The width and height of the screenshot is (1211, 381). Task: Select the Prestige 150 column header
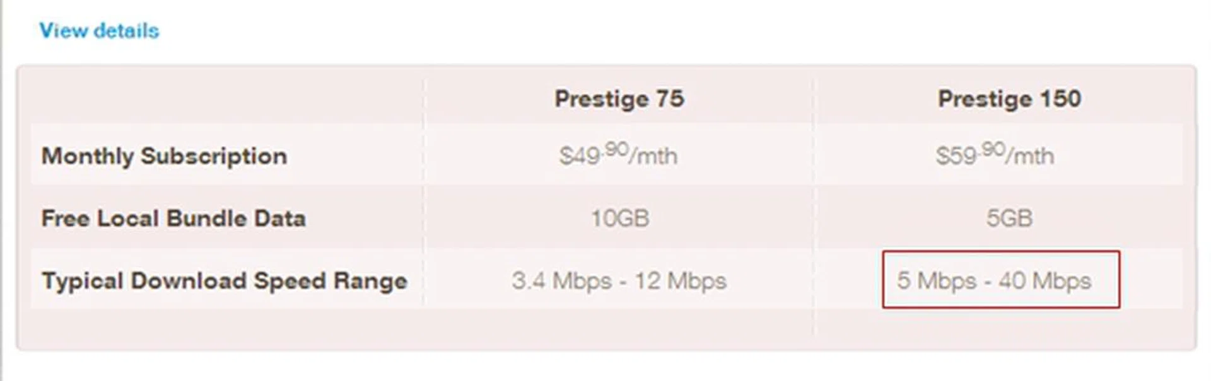click(x=1009, y=99)
